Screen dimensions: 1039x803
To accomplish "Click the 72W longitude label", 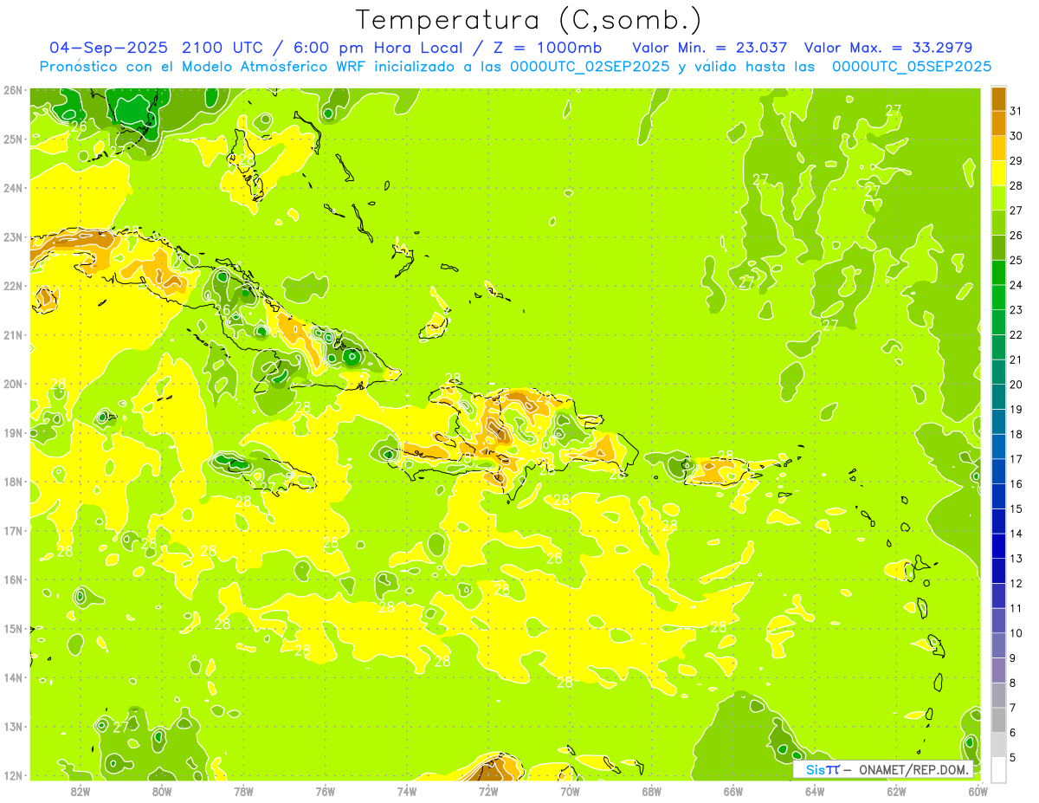I will tap(488, 790).
